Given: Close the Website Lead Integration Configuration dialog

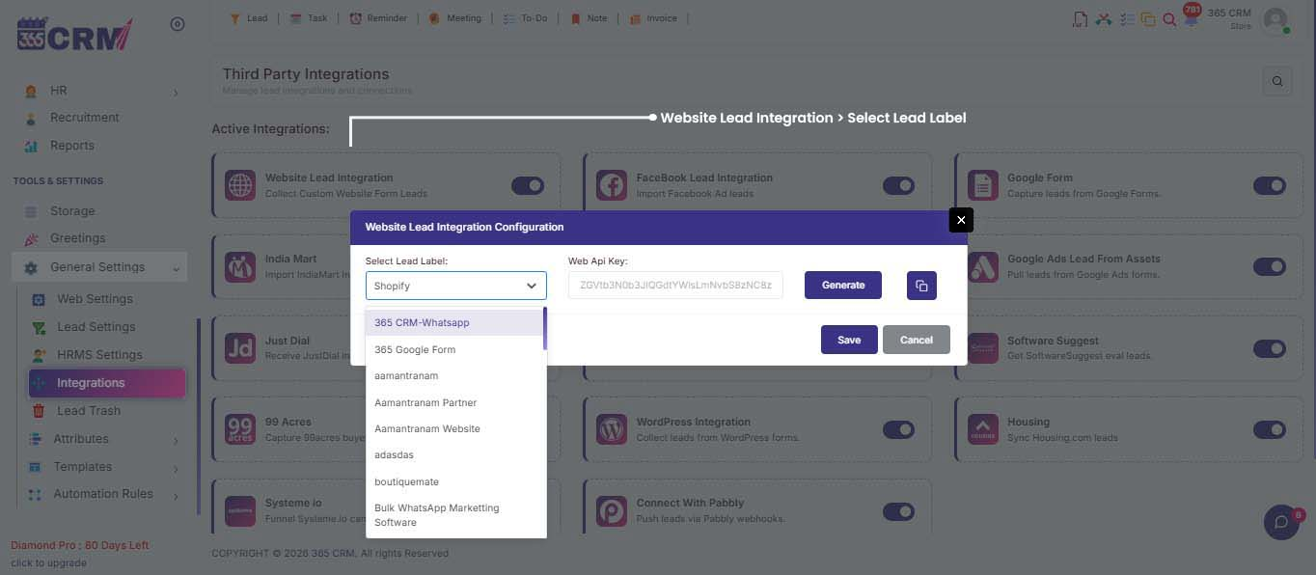Looking at the screenshot, I should pos(960,220).
